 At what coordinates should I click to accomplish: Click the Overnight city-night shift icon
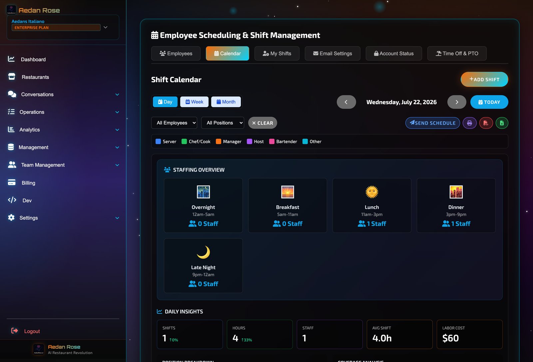[x=203, y=192]
